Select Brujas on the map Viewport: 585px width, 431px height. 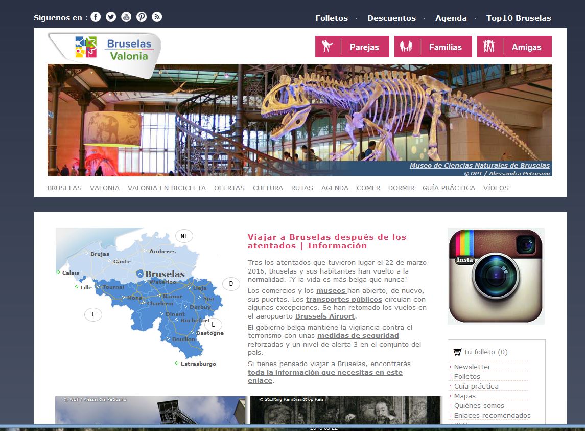click(100, 254)
